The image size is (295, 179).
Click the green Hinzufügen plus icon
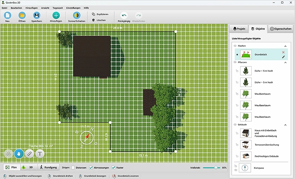[x=56, y=16]
